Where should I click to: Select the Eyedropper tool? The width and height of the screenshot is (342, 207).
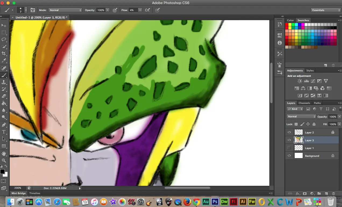click(x=4, y=61)
